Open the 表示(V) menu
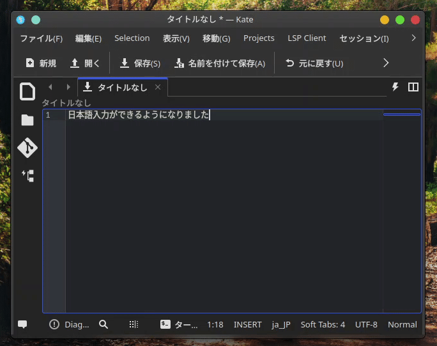This screenshot has width=437, height=346. pos(176,38)
